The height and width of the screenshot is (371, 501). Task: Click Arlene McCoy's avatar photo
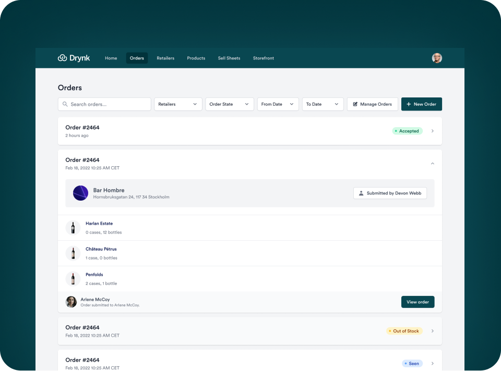71,302
